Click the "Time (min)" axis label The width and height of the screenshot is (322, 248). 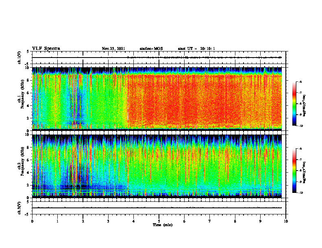[x=163, y=225]
